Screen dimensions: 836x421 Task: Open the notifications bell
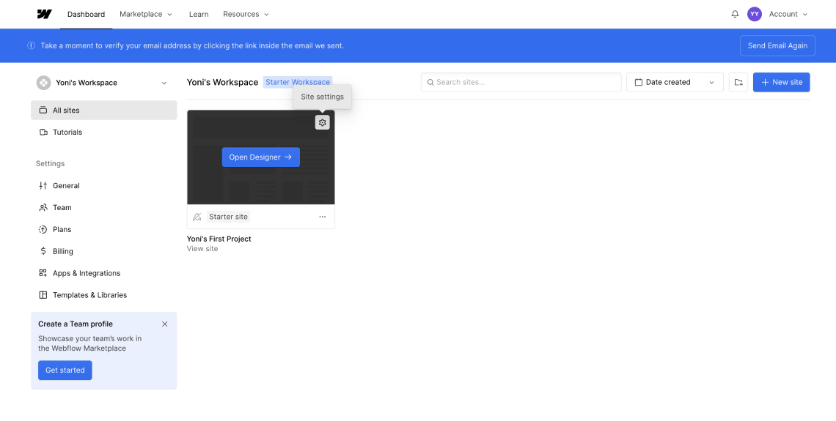pyautogui.click(x=735, y=14)
